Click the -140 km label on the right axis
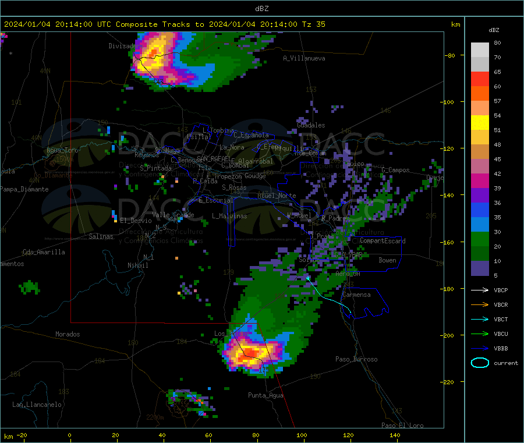Image resolution: width=524 pixels, height=443 pixels. click(x=448, y=195)
